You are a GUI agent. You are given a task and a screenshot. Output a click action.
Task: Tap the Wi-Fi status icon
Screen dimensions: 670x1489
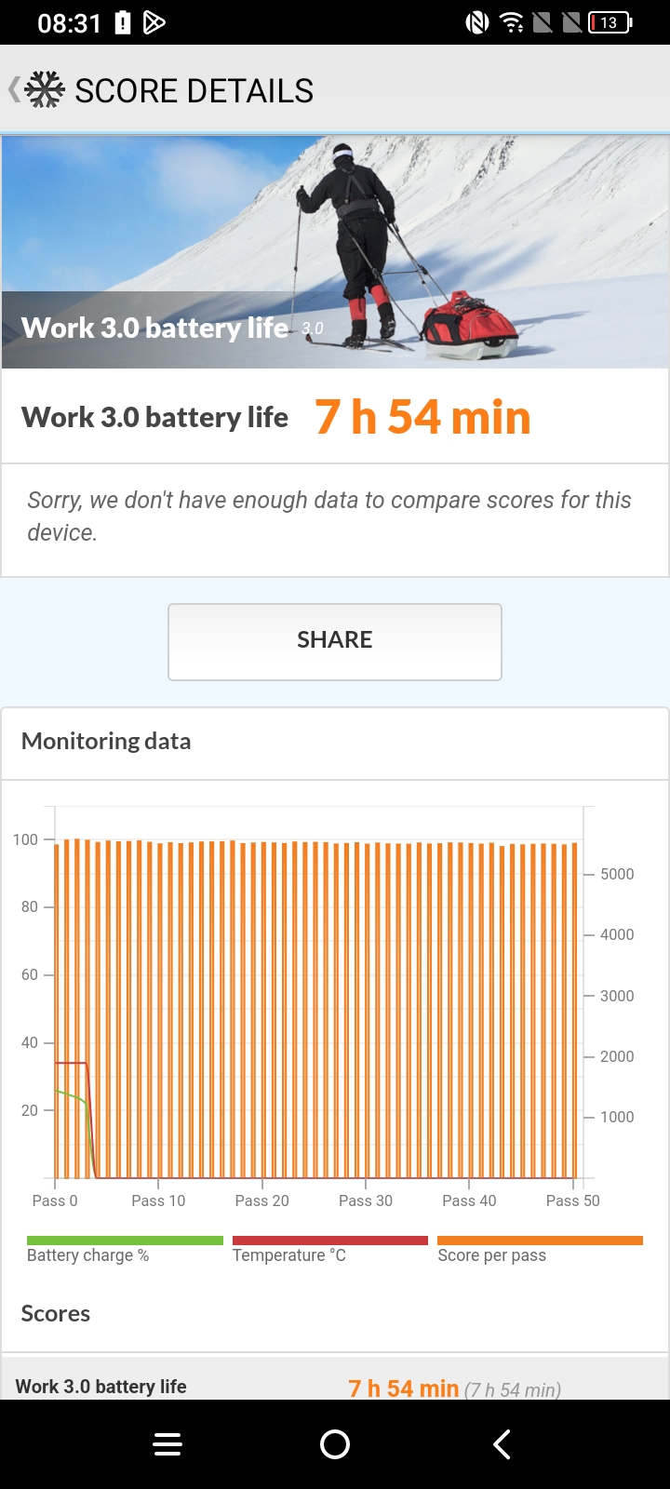pyautogui.click(x=512, y=22)
